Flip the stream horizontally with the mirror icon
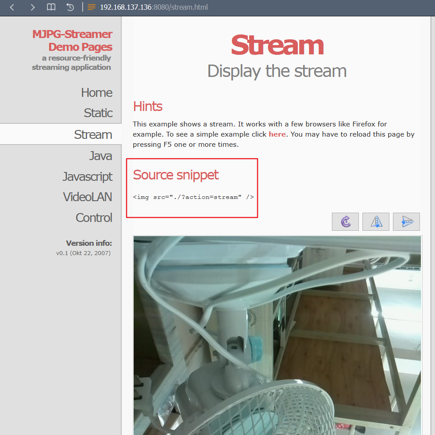Screen dimensions: 435x435 (x=376, y=221)
